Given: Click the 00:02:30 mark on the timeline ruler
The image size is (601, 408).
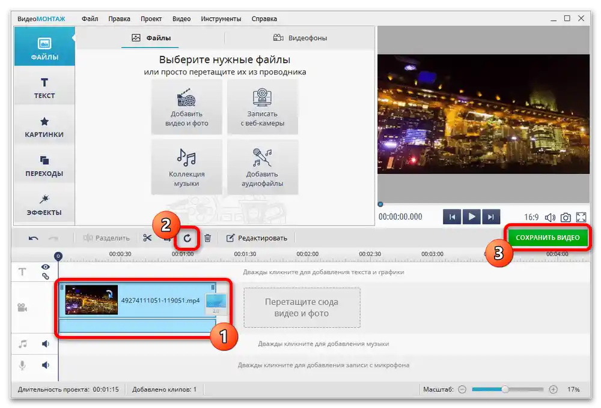Looking at the screenshot, I should click(370, 254).
